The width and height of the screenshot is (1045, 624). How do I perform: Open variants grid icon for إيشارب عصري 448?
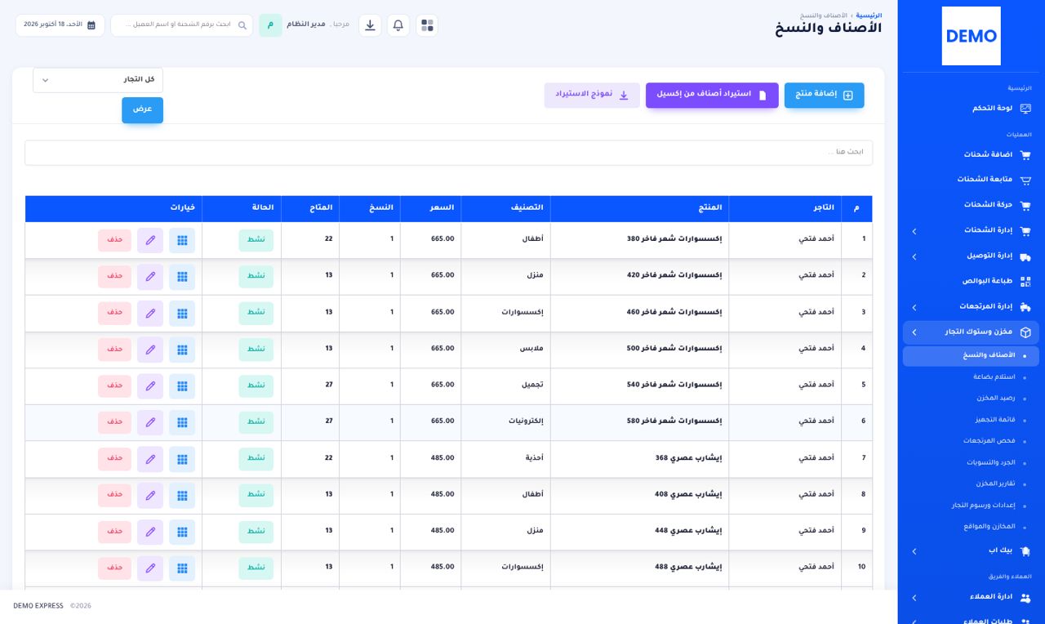point(182,532)
